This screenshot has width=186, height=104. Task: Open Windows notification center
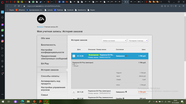coord(182,102)
